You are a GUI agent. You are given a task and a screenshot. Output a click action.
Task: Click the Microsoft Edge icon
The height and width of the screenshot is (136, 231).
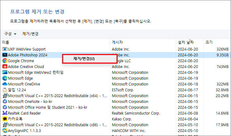[5, 78]
